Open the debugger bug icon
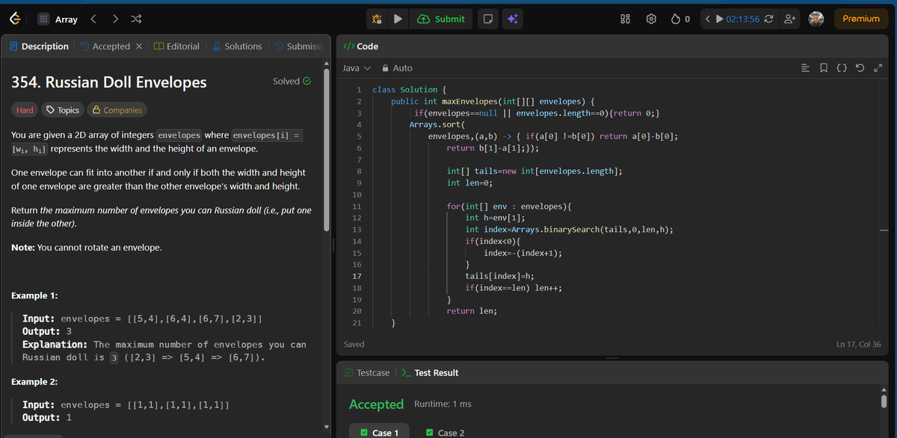Image resolution: width=897 pixels, height=438 pixels. click(x=377, y=19)
